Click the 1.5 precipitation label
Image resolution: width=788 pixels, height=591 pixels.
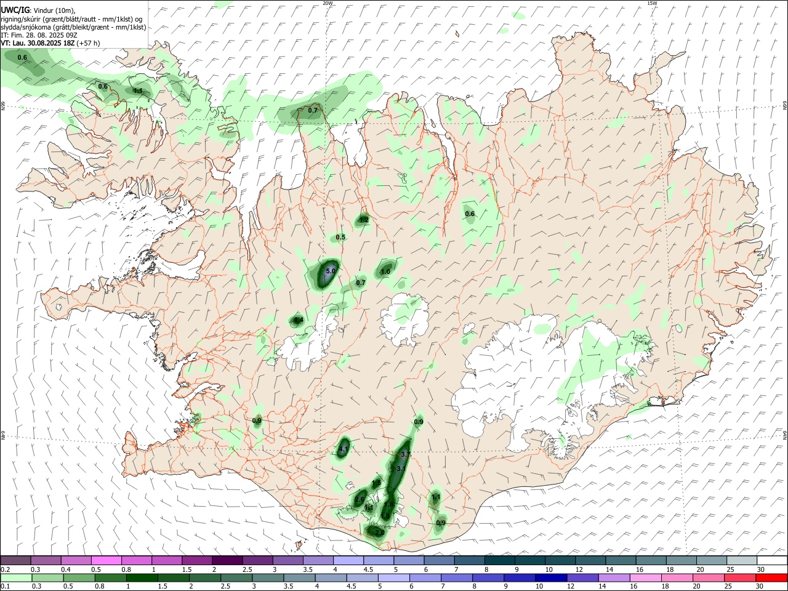376,484
